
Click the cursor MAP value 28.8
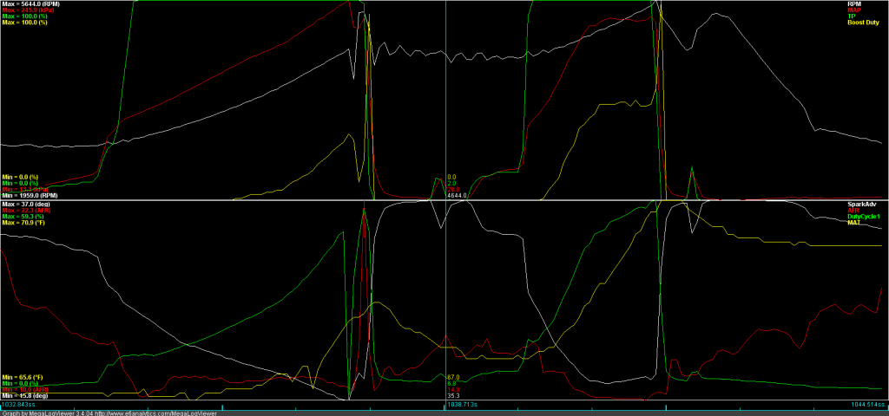coord(453,189)
